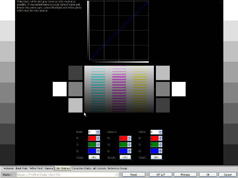This screenshot has height=178, width=238.
Task: Click the red Balance R value field
Action: pyautogui.click(x=123, y=138)
